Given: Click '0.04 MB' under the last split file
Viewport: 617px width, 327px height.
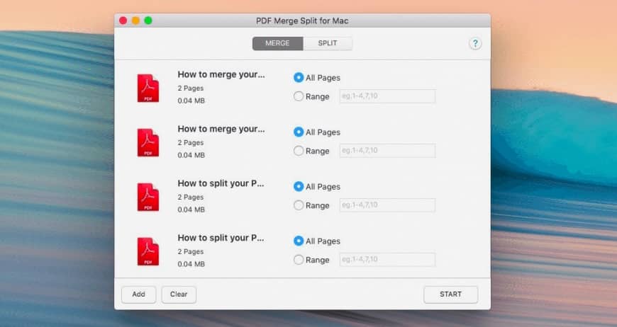Looking at the screenshot, I should click(x=191, y=264).
